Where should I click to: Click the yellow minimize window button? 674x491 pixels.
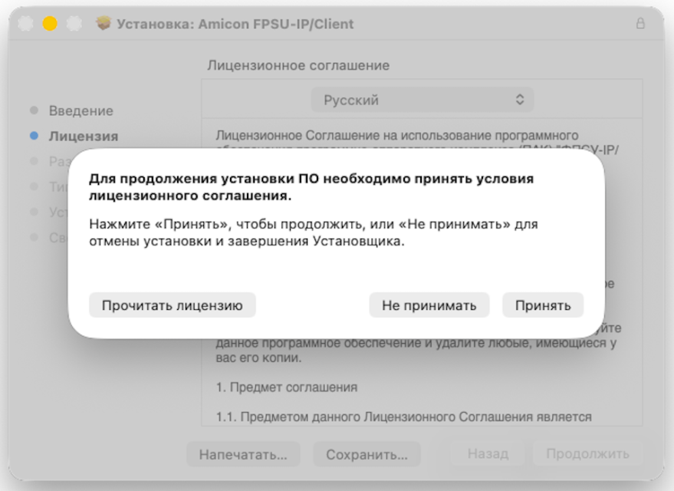tap(50, 23)
